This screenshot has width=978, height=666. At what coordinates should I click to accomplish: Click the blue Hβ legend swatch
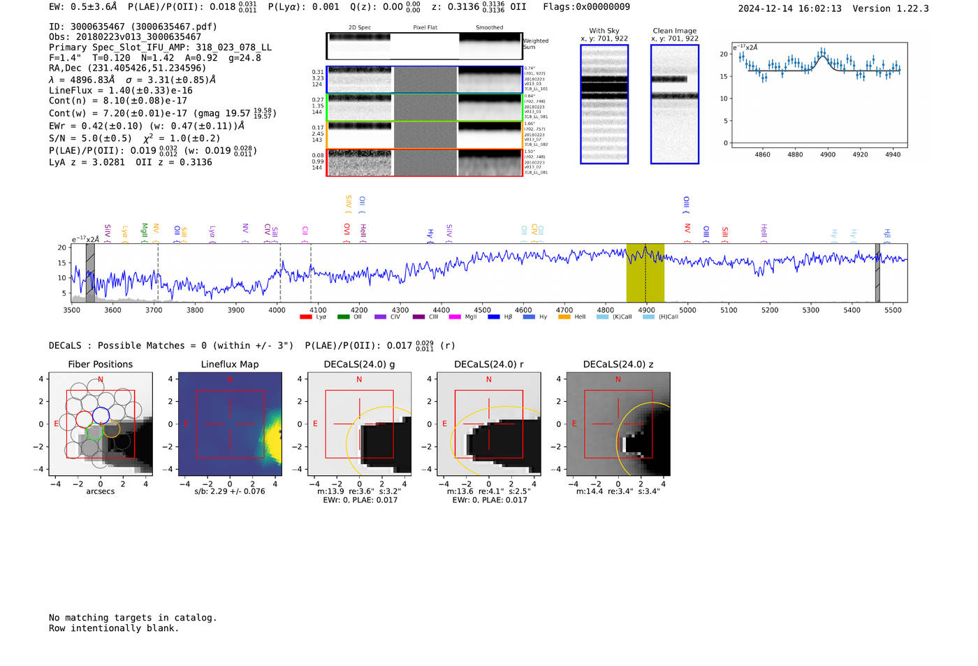pos(494,317)
